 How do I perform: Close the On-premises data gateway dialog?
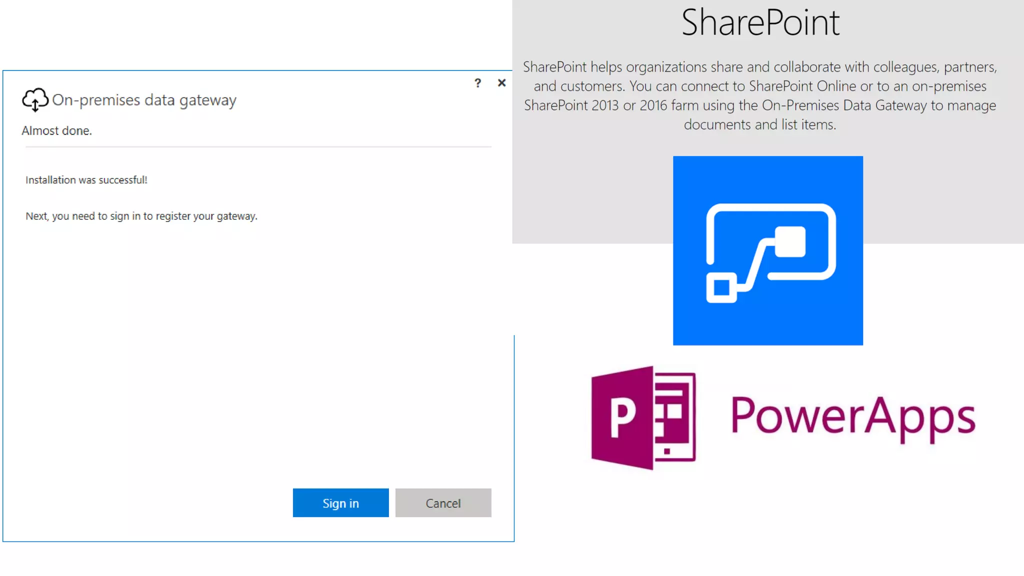click(501, 83)
